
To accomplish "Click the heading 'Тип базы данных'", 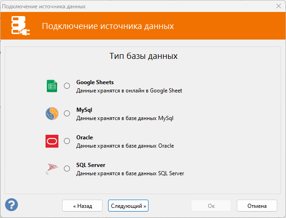I will pyautogui.click(x=143, y=56).
